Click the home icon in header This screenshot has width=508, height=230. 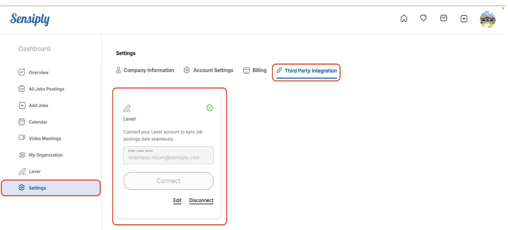(404, 18)
